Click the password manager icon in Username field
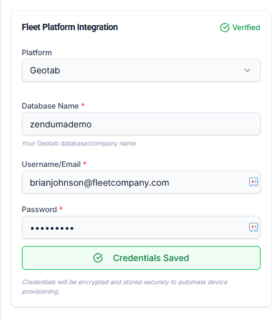The height and width of the screenshot is (320, 280). click(254, 182)
